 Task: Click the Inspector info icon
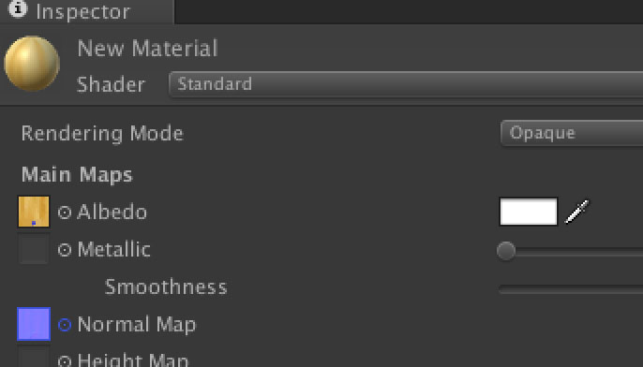pos(18,8)
